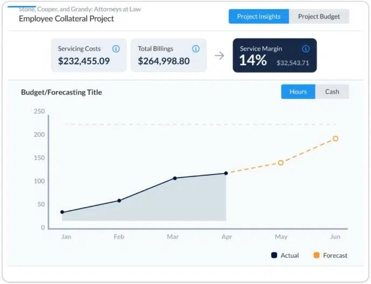Toggle chart to Cash view
This screenshot has height=284, width=371.
point(332,92)
